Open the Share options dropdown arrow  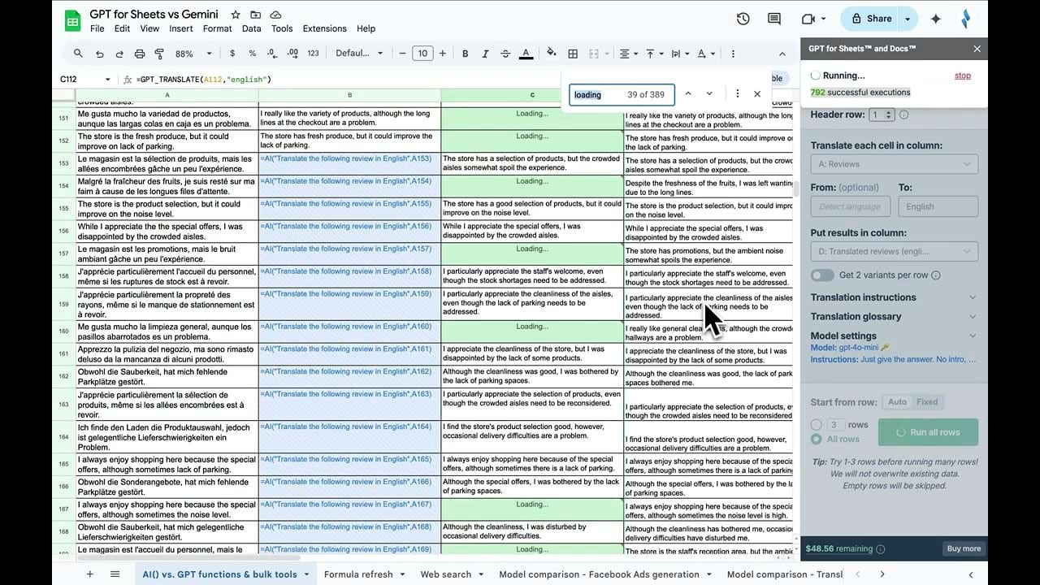click(908, 19)
